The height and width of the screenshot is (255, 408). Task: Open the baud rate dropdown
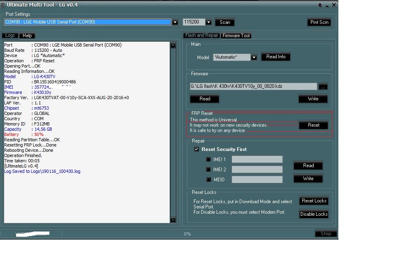click(208, 22)
